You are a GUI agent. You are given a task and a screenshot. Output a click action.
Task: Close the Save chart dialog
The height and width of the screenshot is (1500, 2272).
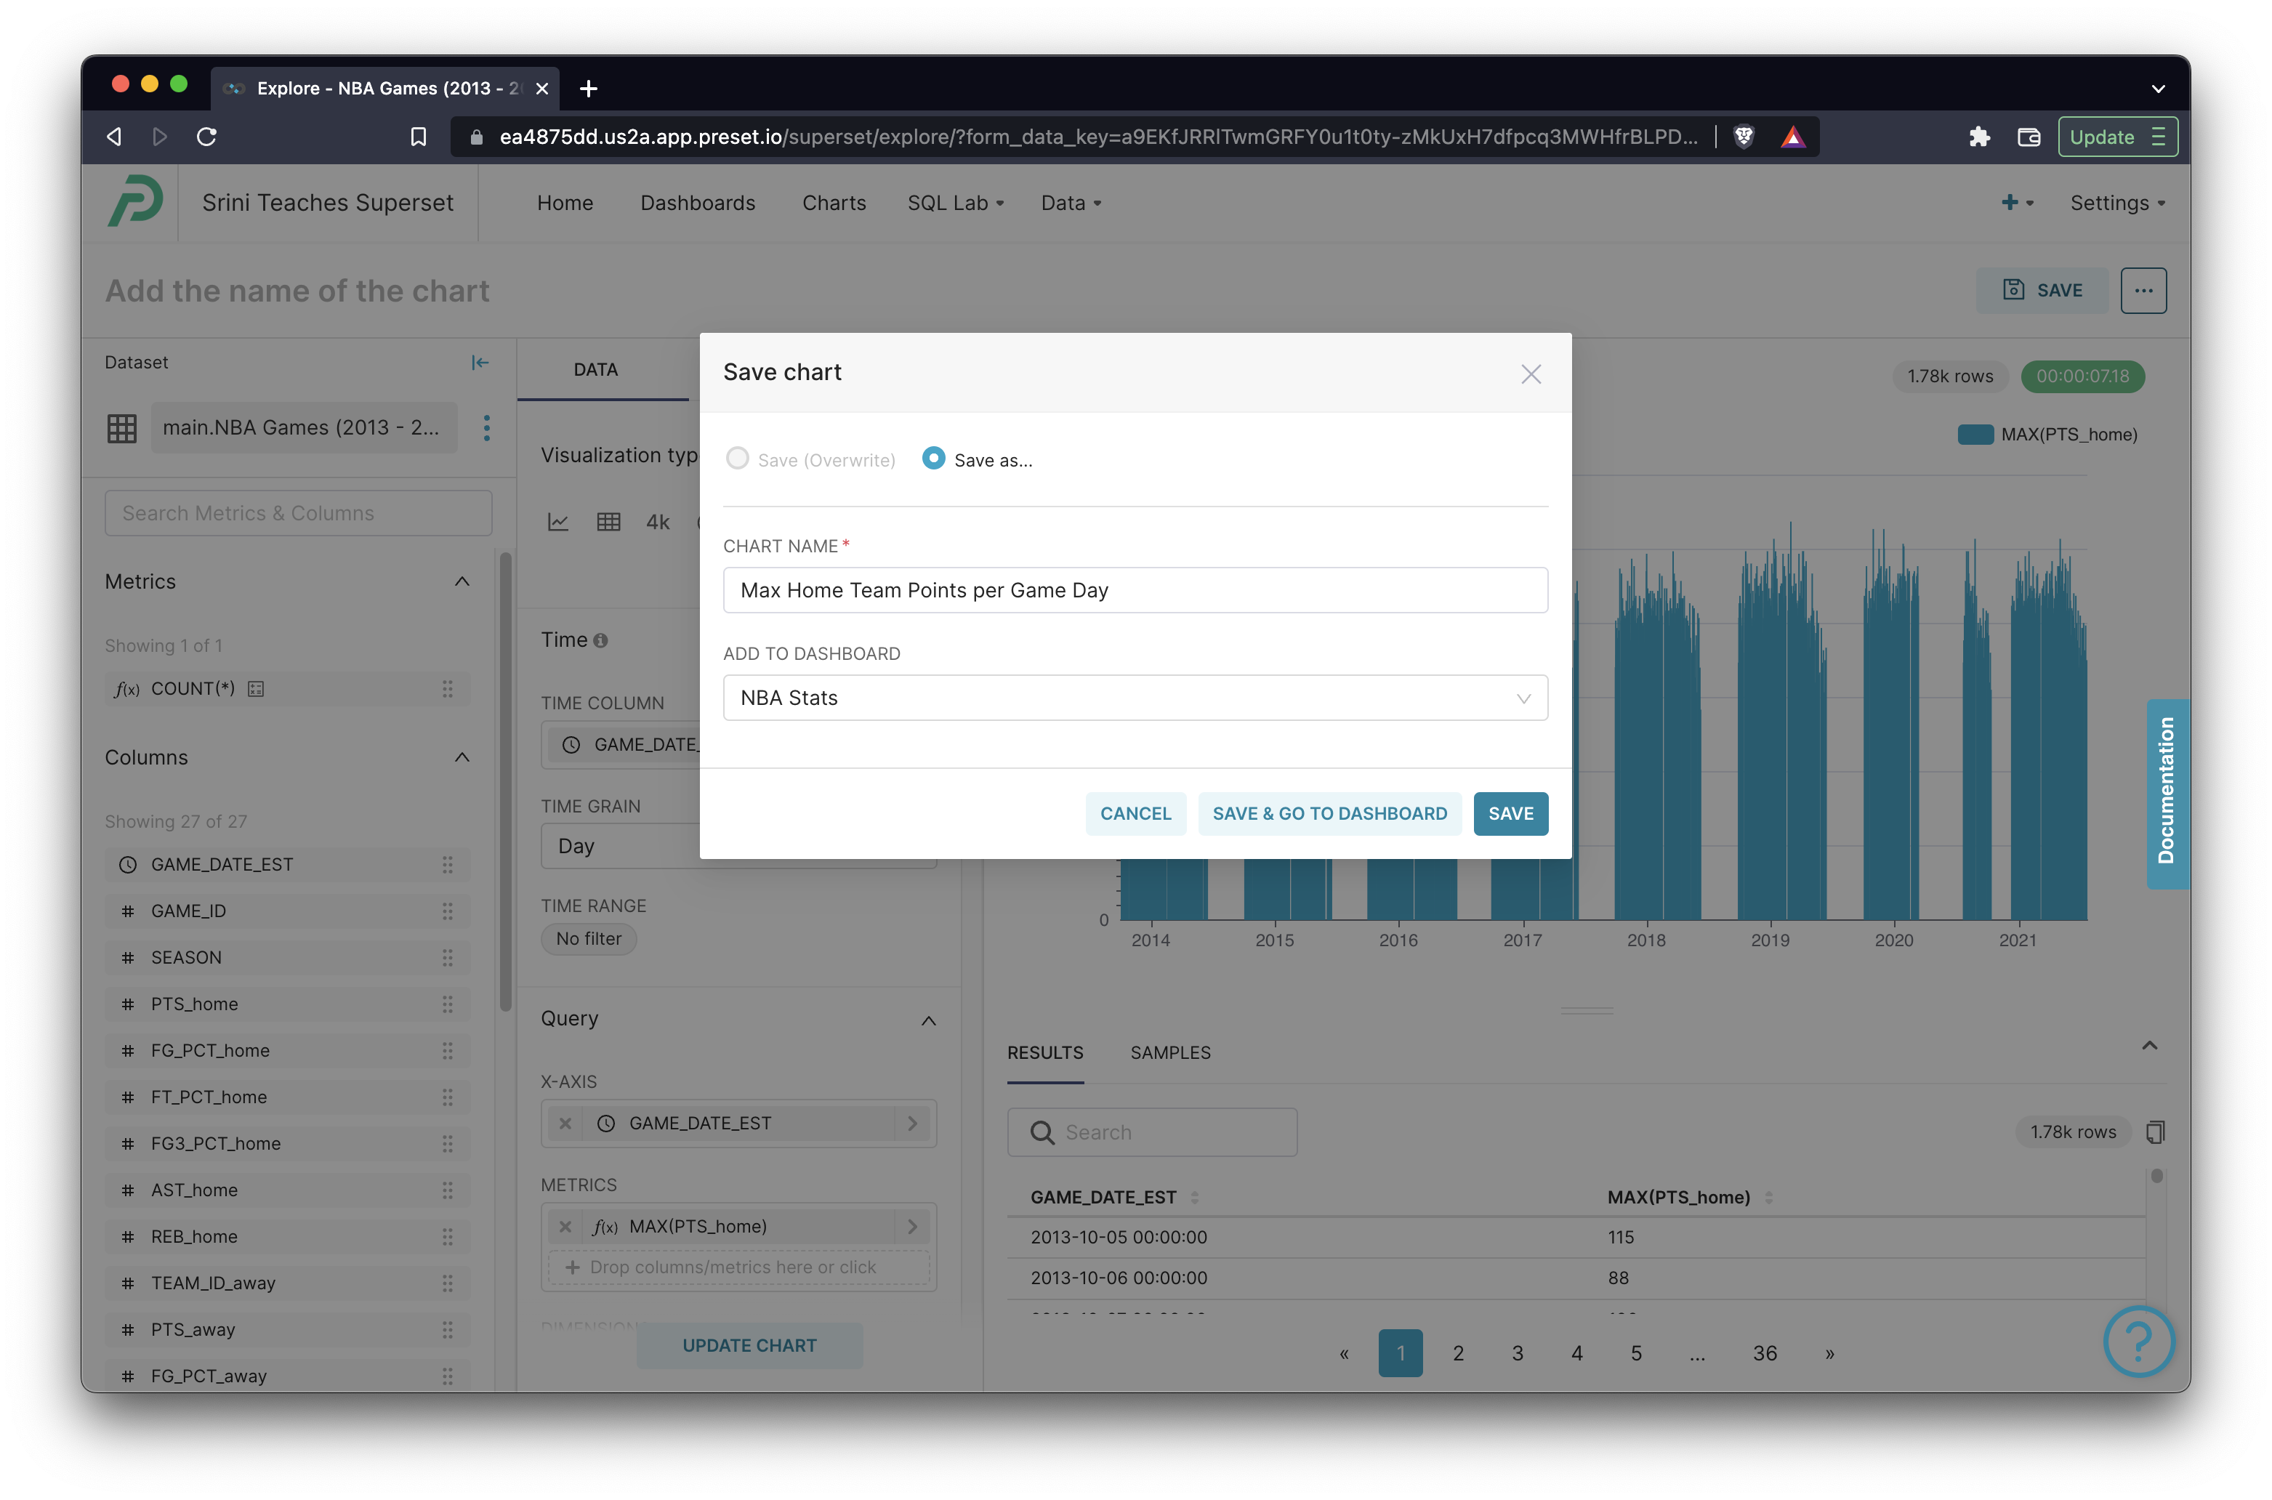point(1531,374)
